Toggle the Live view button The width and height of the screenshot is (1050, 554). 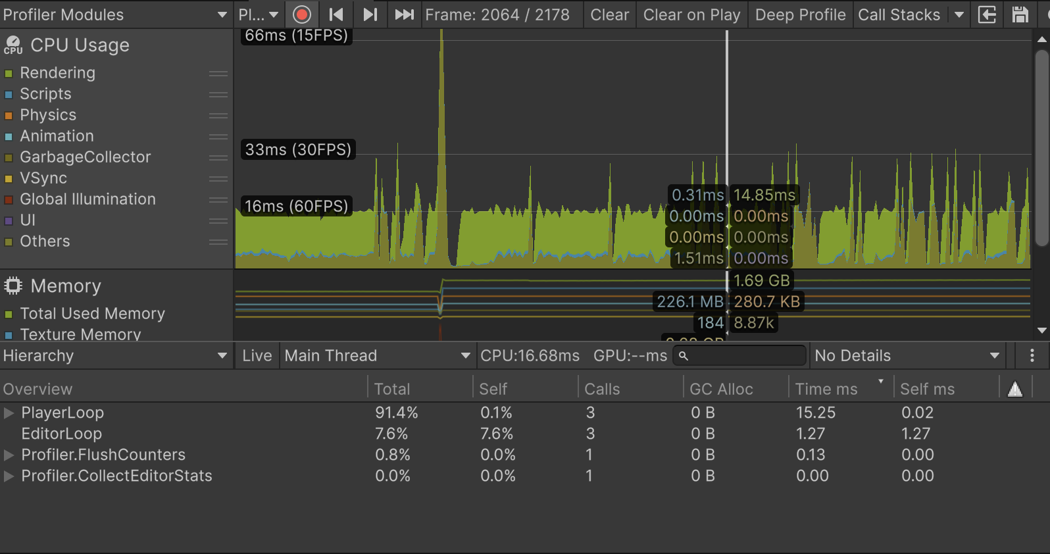tap(257, 356)
